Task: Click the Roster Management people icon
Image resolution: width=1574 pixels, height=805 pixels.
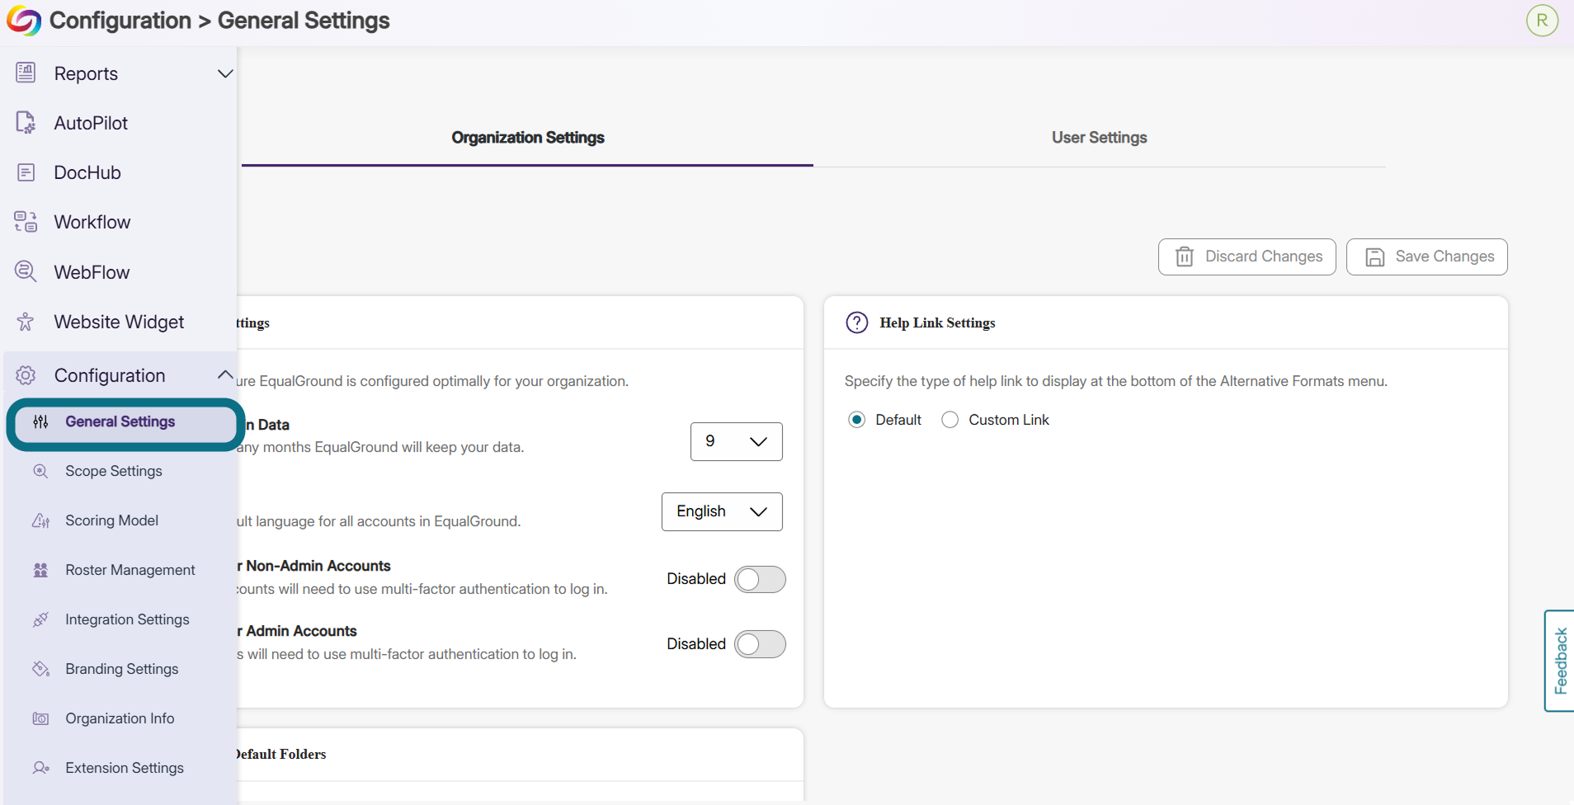Action: pyautogui.click(x=40, y=570)
